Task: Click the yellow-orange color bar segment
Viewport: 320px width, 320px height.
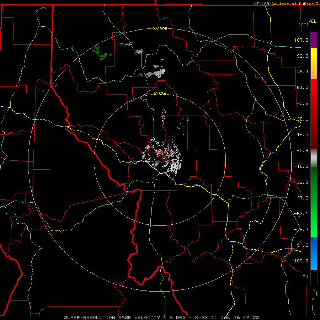Action: (314, 63)
